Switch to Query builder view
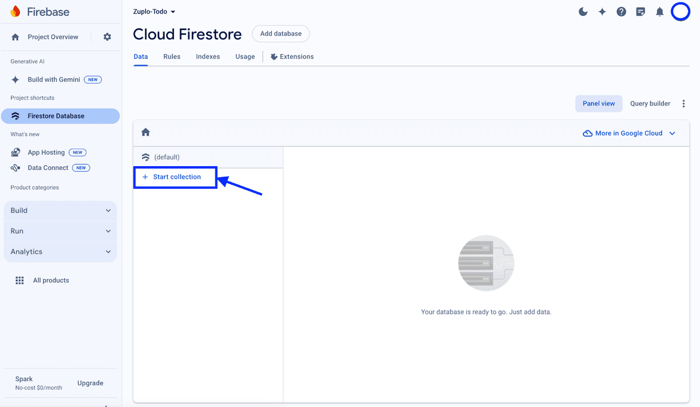Image resolution: width=700 pixels, height=407 pixels. click(x=650, y=104)
